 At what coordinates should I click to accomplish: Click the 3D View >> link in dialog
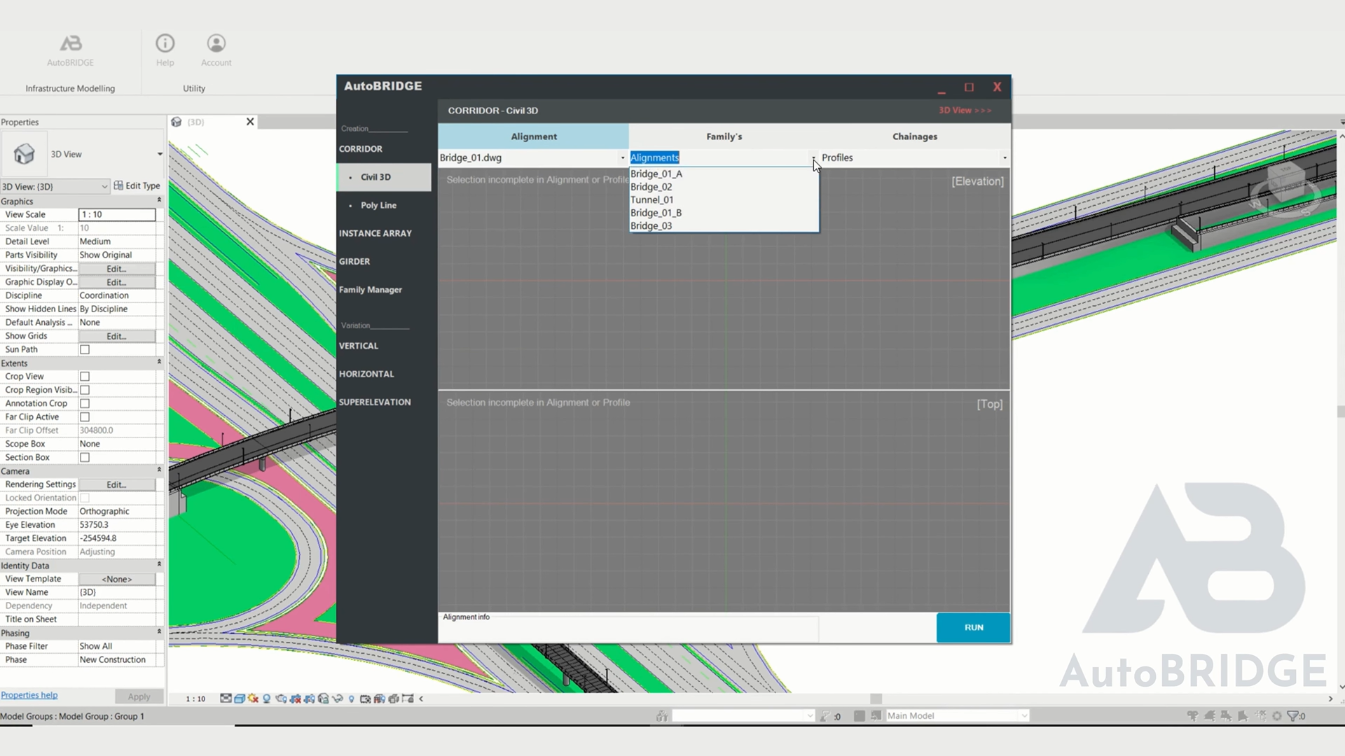point(965,110)
